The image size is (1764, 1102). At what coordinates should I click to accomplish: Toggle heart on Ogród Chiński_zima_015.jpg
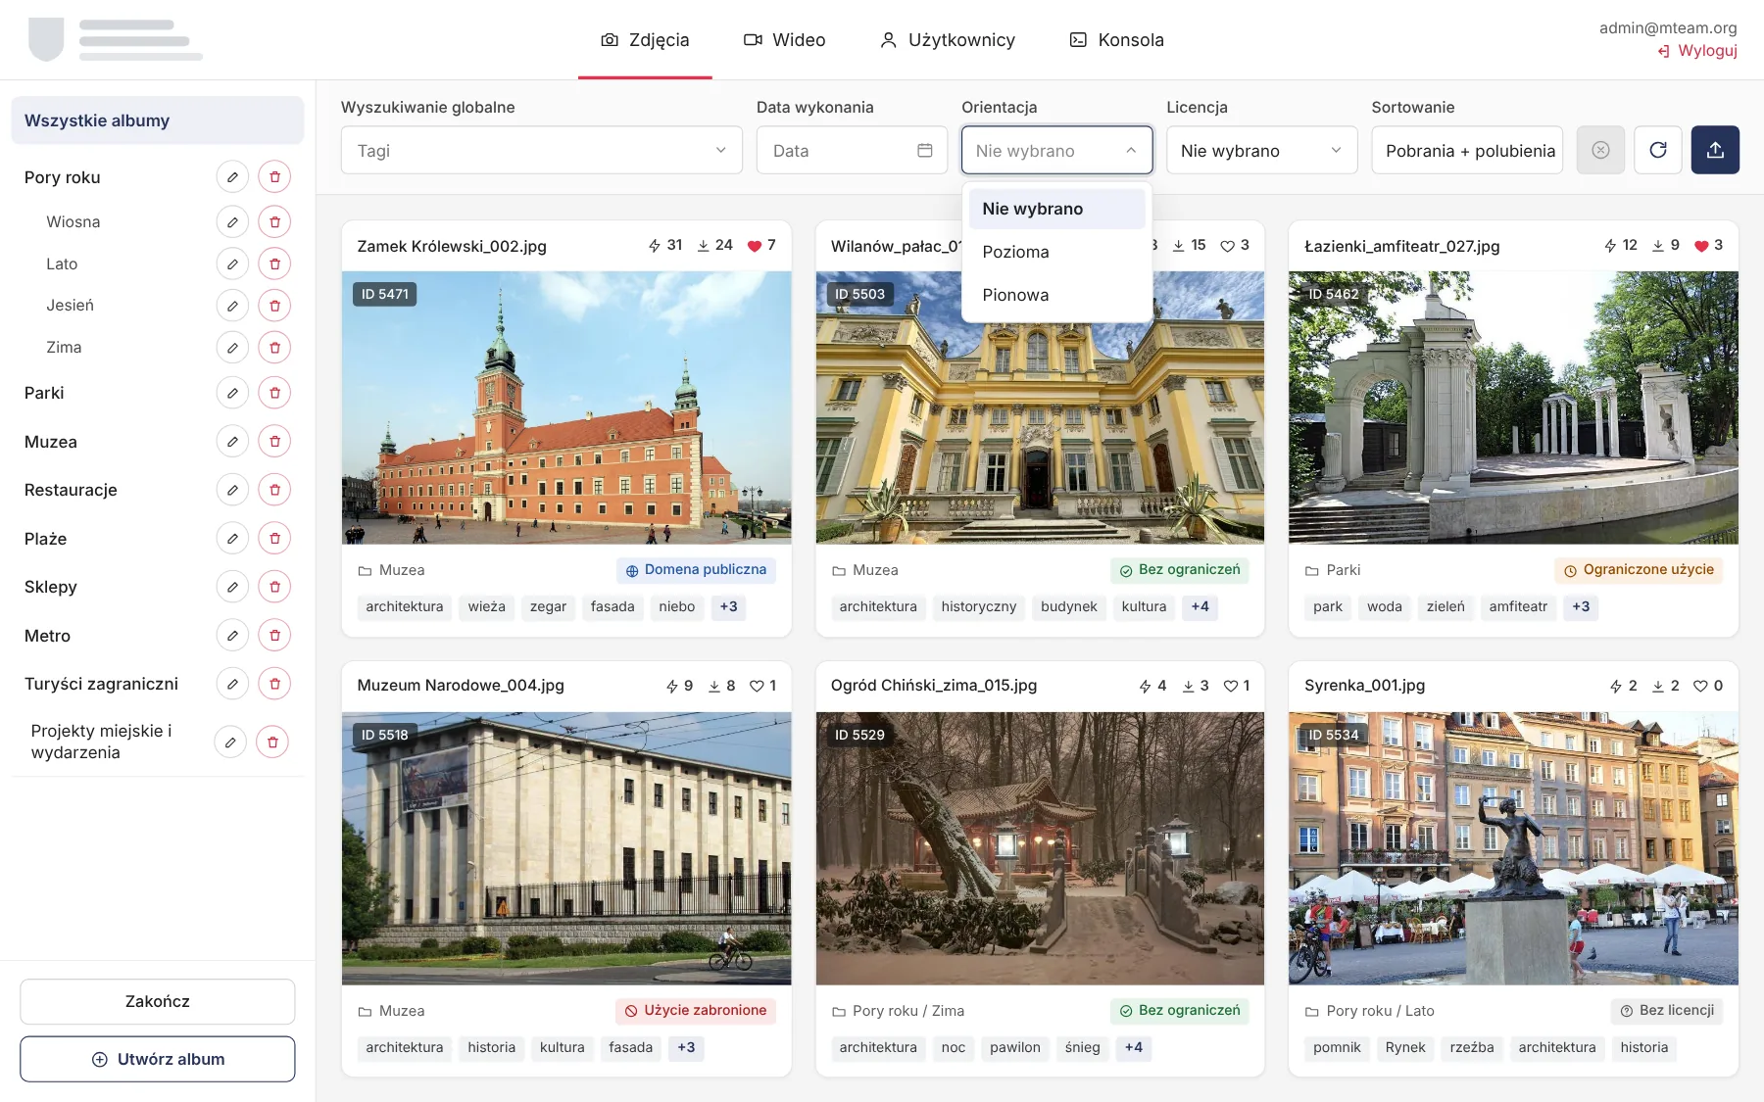coord(1231,686)
